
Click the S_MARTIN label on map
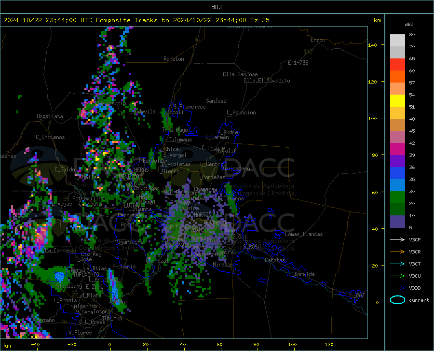pyautogui.click(x=200, y=215)
